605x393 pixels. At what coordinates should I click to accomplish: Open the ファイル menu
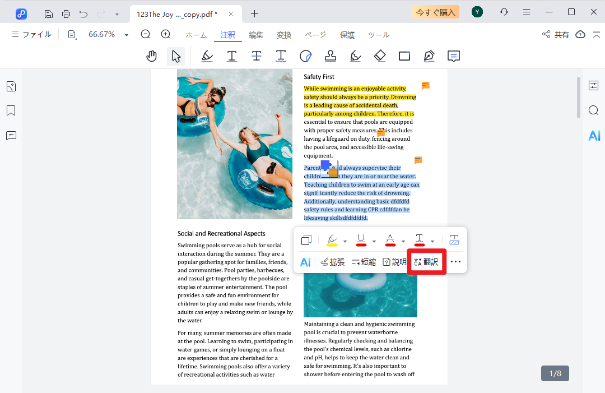32,35
